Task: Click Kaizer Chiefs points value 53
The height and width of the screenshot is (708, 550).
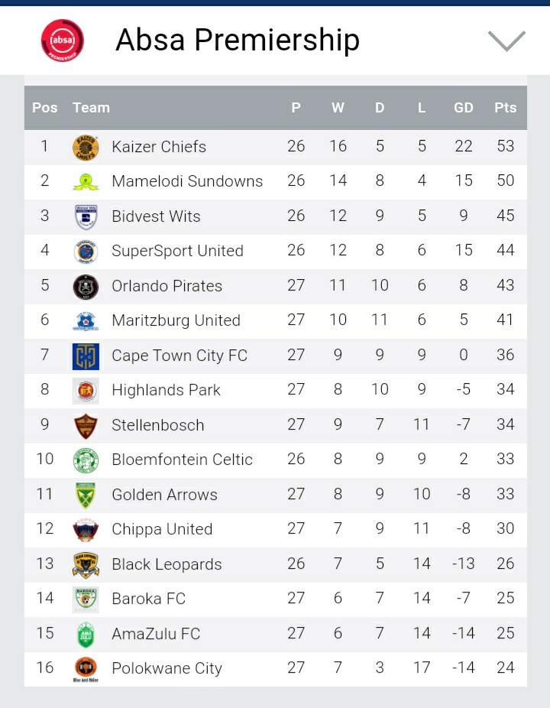Action: point(505,147)
